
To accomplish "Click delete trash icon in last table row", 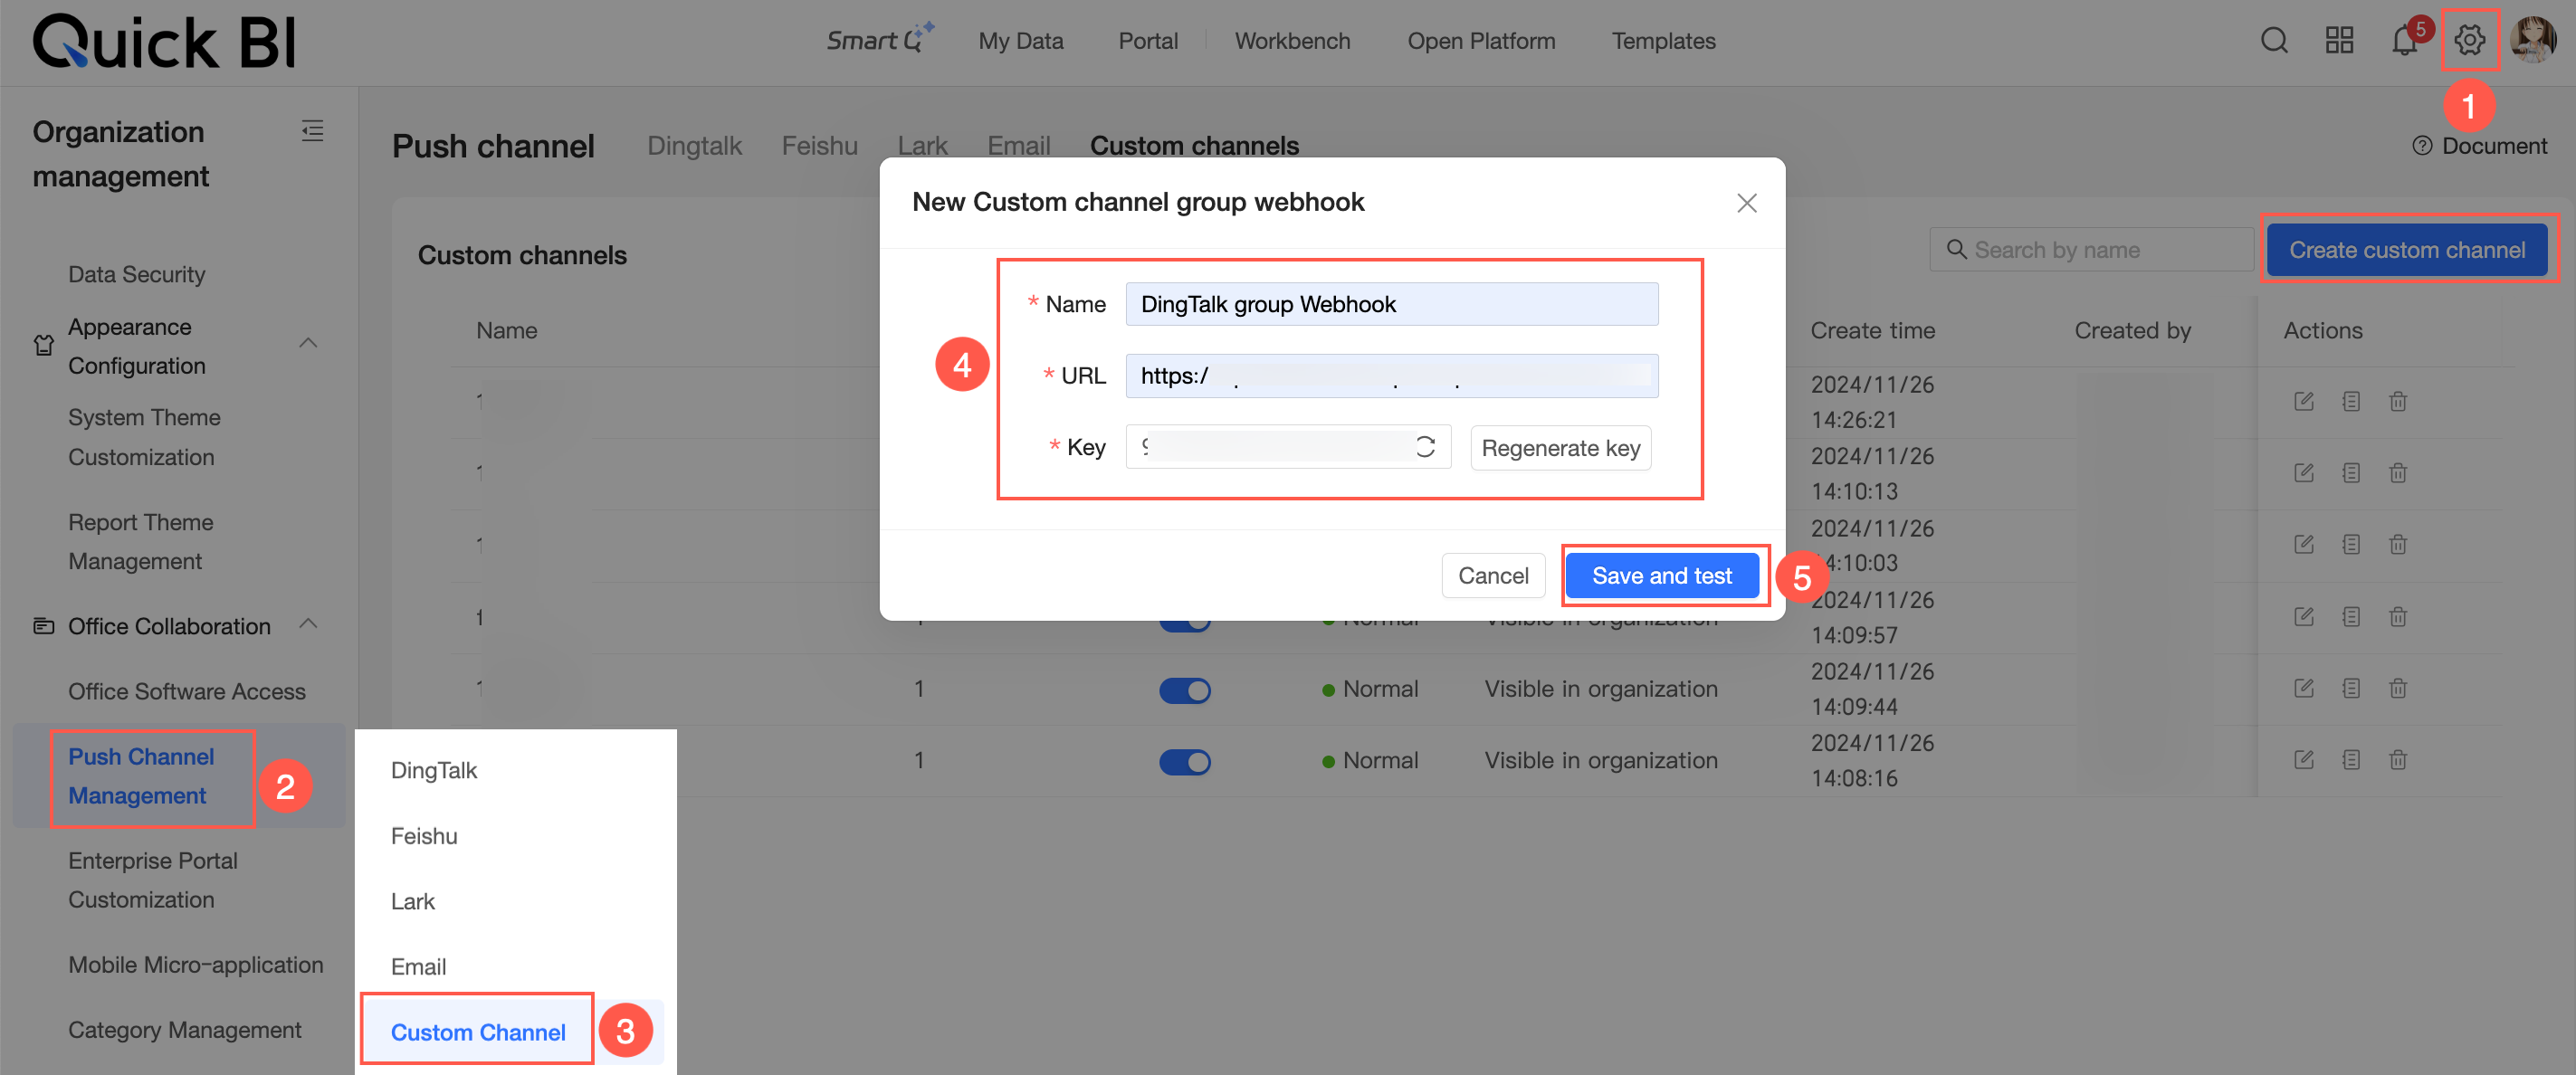I will tap(2397, 760).
